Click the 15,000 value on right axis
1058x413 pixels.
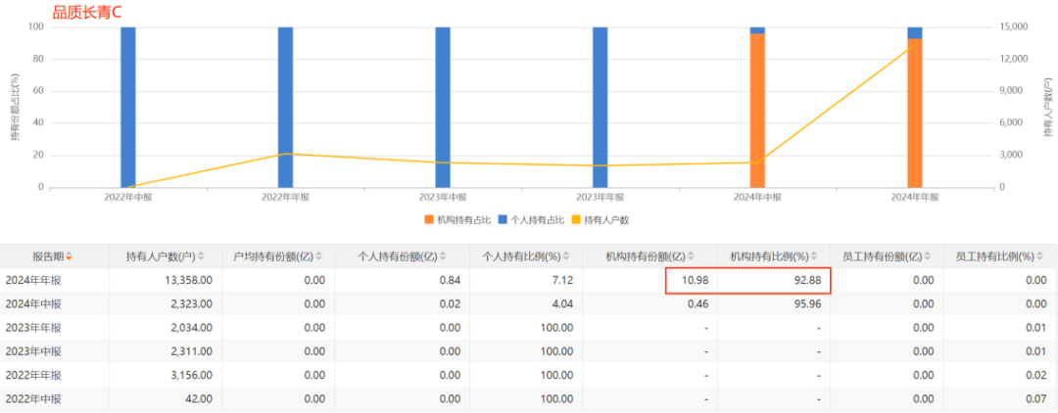tap(1013, 27)
